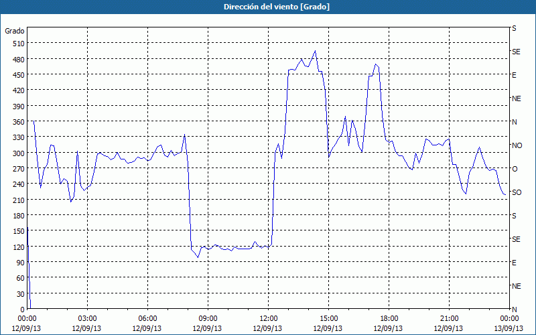The width and height of the screenshot is (536, 335).
Task: Click the 420 y-axis value
Action: click(19, 90)
